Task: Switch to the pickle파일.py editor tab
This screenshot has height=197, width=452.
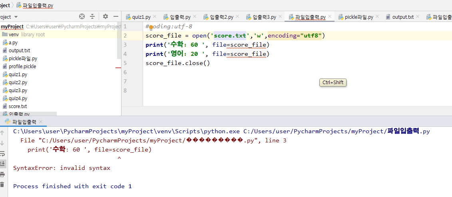Action: coord(359,17)
